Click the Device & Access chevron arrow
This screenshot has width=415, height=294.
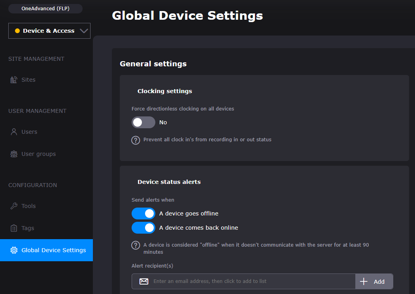(84, 31)
